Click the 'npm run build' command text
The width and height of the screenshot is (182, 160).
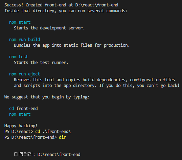(x=25, y=40)
